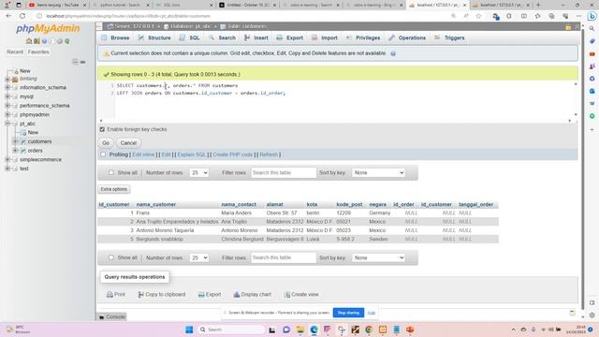Click Display chart icon
Screen dimensions: 599x337
pos(237,295)
